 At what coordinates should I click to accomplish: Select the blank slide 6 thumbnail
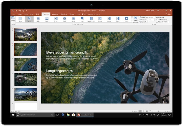[26, 106]
